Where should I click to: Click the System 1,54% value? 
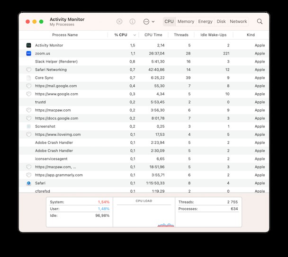[104, 202]
